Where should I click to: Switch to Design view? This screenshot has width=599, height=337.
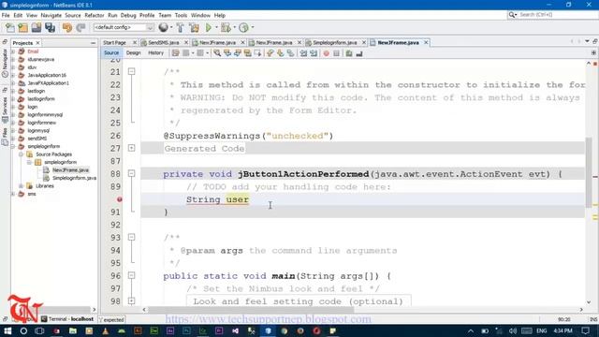point(133,53)
